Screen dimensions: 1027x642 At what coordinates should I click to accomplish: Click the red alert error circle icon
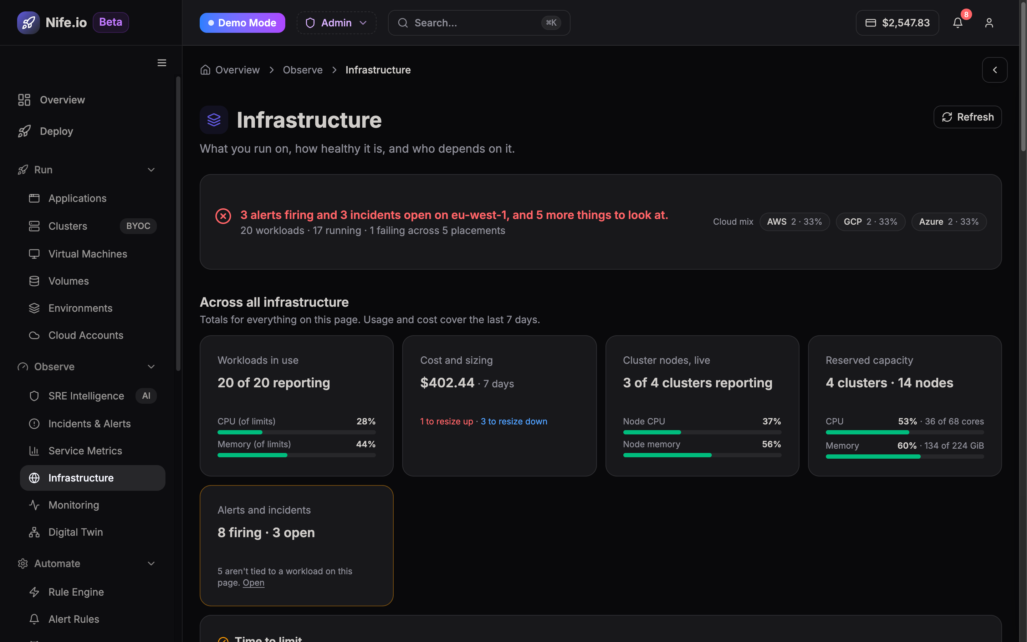point(223,216)
